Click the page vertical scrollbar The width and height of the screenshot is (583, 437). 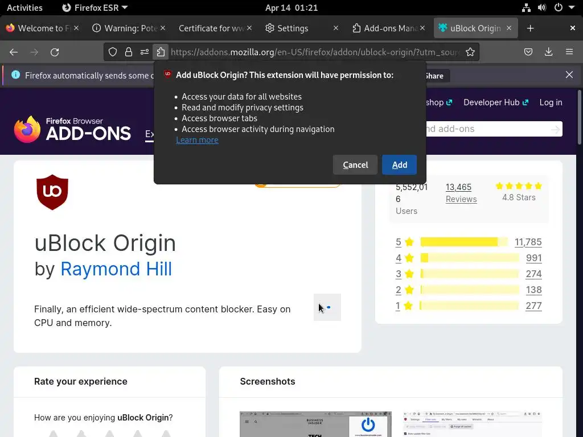[x=579, y=117]
